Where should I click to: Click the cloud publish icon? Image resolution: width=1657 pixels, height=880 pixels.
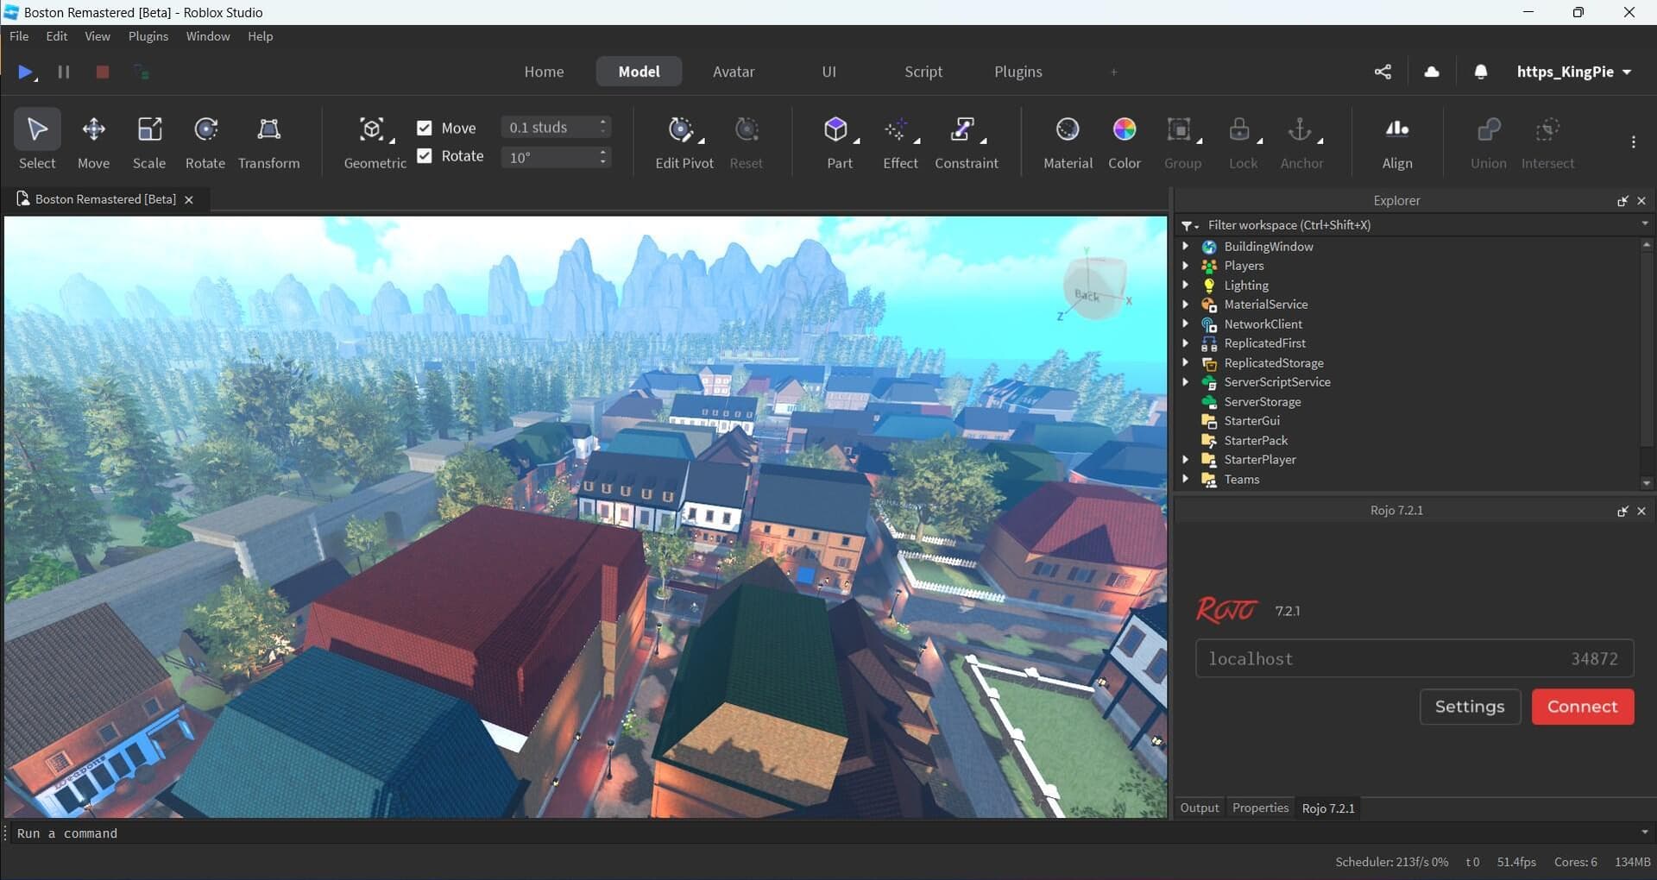1432,72
